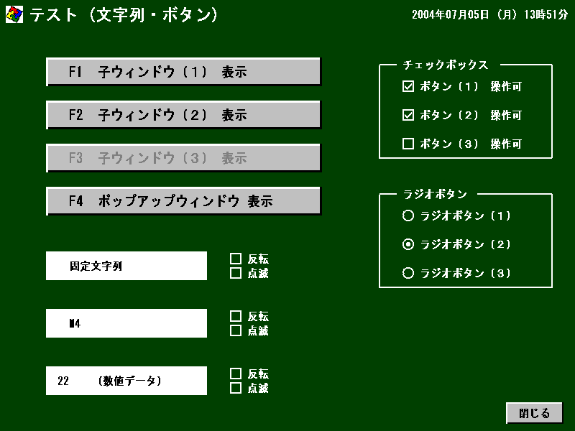This screenshot has width=575, height=431.
Task: Click the colorful app icon in title
Action: (x=14, y=14)
